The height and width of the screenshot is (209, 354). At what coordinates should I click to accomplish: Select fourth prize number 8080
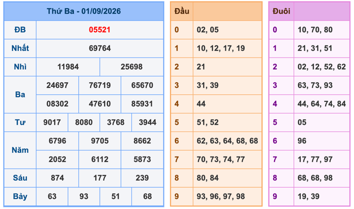(x=84, y=122)
